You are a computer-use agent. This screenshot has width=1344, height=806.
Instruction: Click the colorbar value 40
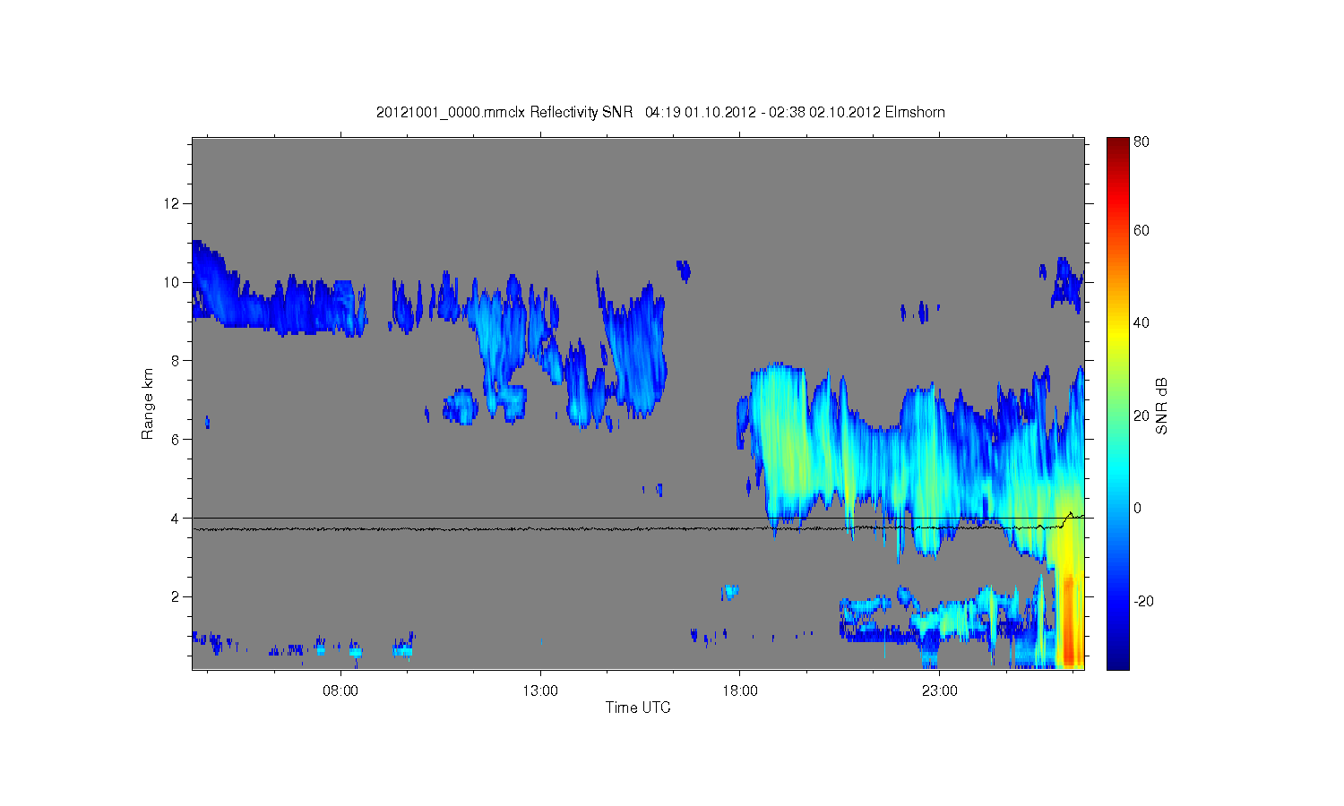pyautogui.click(x=1142, y=323)
